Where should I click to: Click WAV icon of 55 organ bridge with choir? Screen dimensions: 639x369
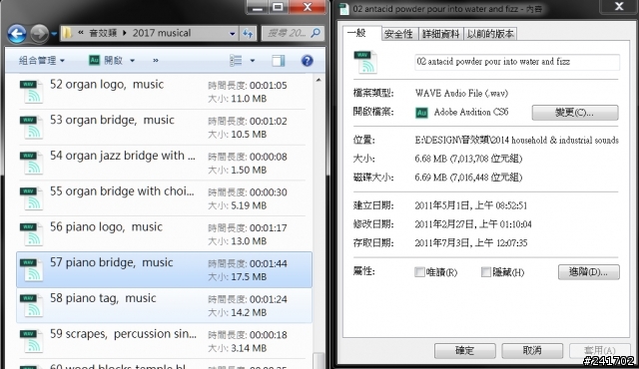pos(31,198)
